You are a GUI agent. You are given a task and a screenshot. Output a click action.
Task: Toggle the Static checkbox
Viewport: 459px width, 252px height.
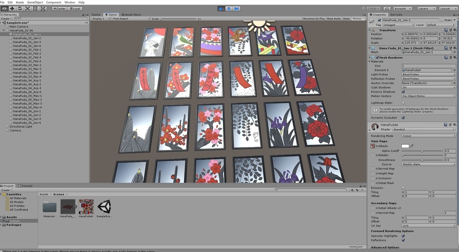pyautogui.click(x=442, y=20)
